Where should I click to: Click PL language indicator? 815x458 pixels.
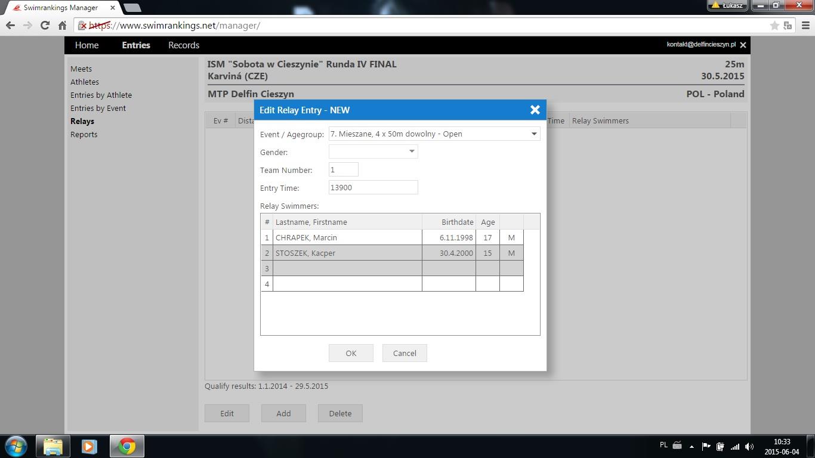click(x=663, y=445)
